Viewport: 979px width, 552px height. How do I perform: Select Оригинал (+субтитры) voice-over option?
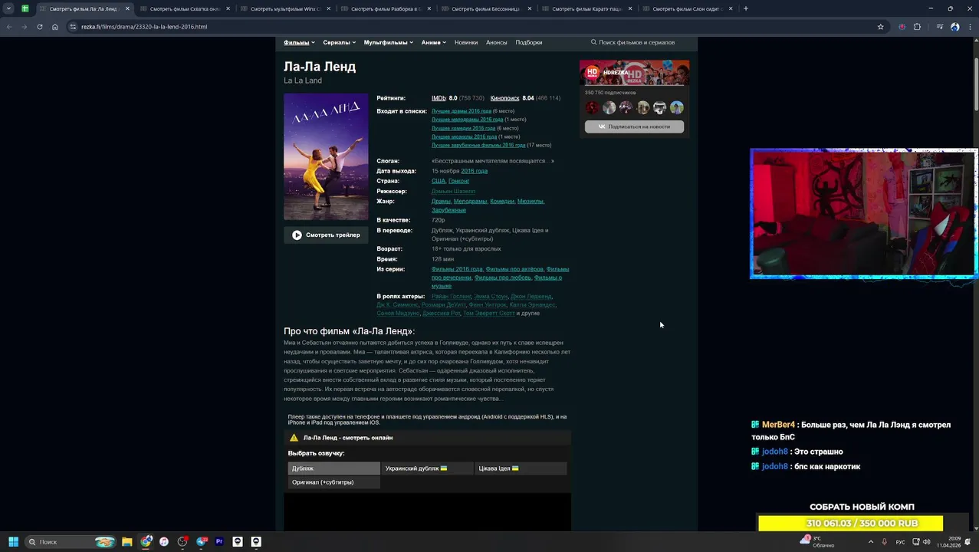click(333, 482)
